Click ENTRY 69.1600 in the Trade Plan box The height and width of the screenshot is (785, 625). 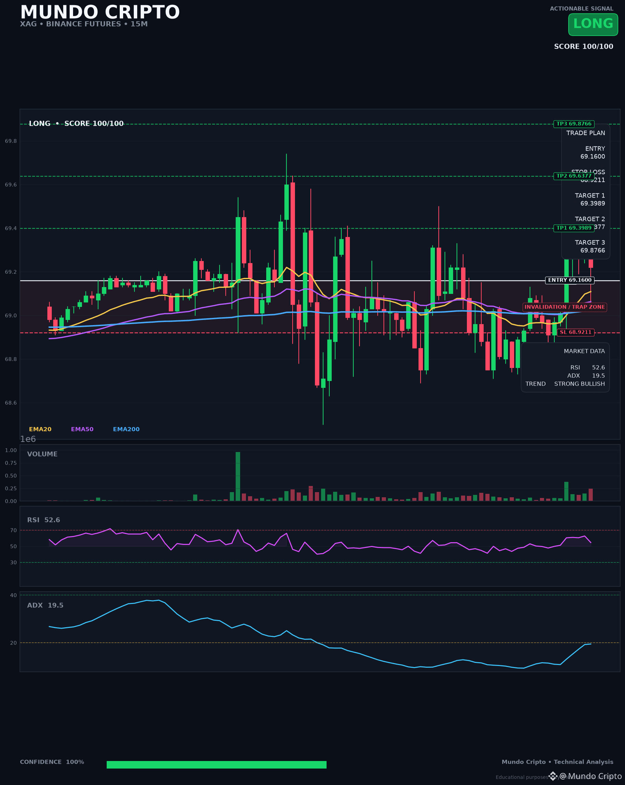592,153
